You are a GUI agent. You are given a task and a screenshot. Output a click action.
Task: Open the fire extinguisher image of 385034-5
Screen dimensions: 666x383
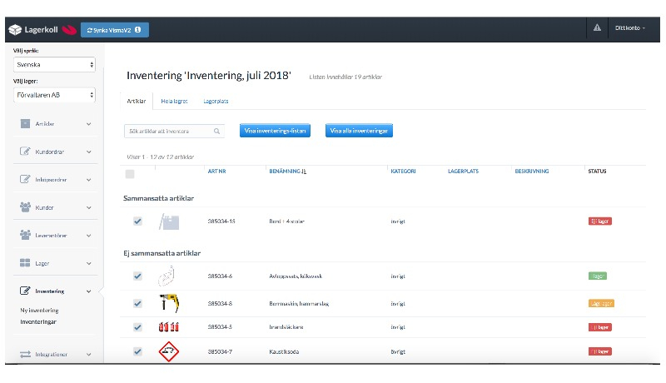[x=169, y=327]
